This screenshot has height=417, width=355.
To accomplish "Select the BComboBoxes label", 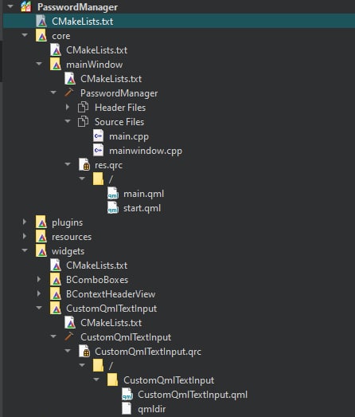I will coord(97,280).
